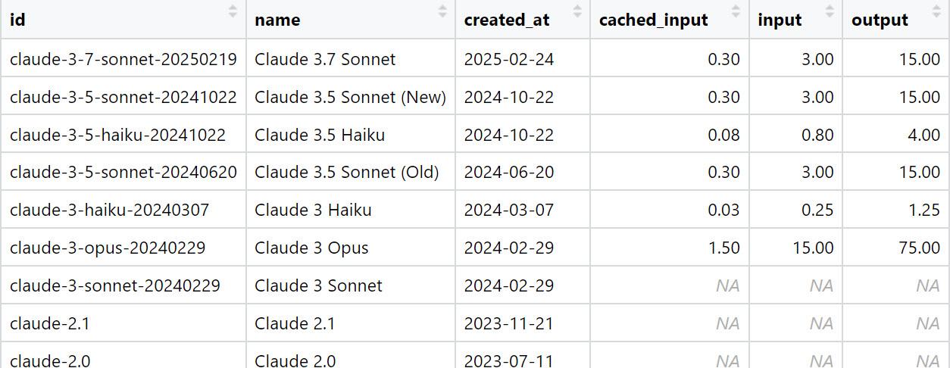Viewport: 950px width, 368px height.
Task: Click the input value 0.80 for Haiku
Action: pyautogui.click(x=796, y=134)
